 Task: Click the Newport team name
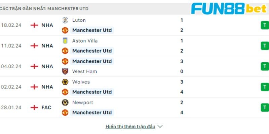(82, 103)
